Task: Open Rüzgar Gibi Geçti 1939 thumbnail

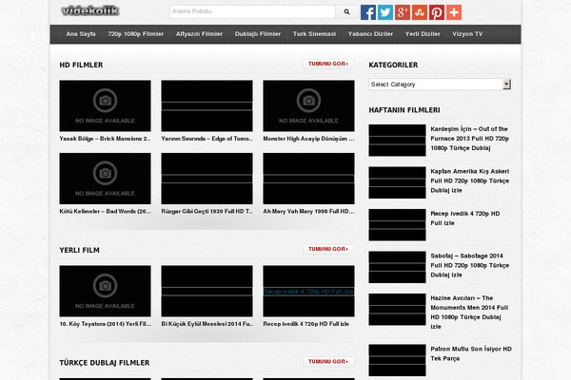Action: tap(207, 179)
